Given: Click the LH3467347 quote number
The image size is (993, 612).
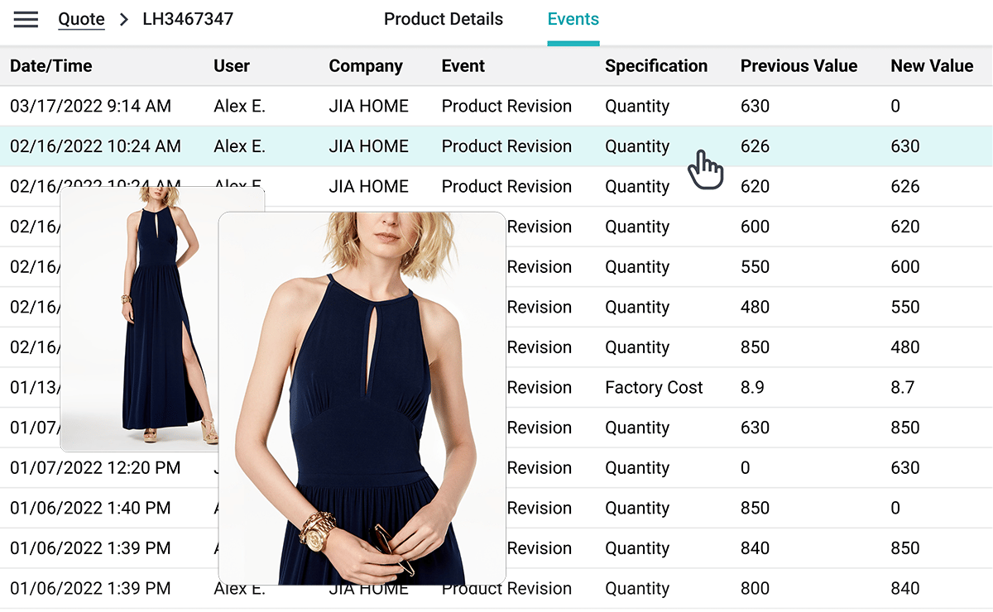Looking at the screenshot, I should [x=188, y=19].
